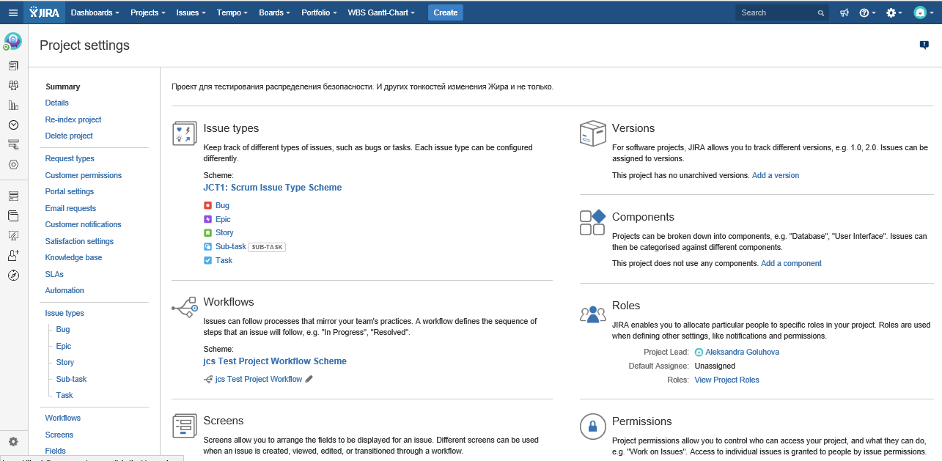Viewport: 942px width, 461px height.
Task: Open Workflows in settings navigation
Action: pyautogui.click(x=63, y=418)
